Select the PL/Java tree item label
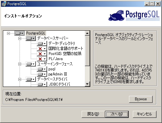The height and width of the screenshot is (123, 162). click(56, 59)
